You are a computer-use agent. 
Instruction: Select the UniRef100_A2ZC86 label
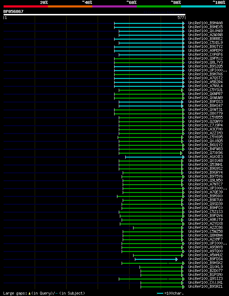coord(205,227)
